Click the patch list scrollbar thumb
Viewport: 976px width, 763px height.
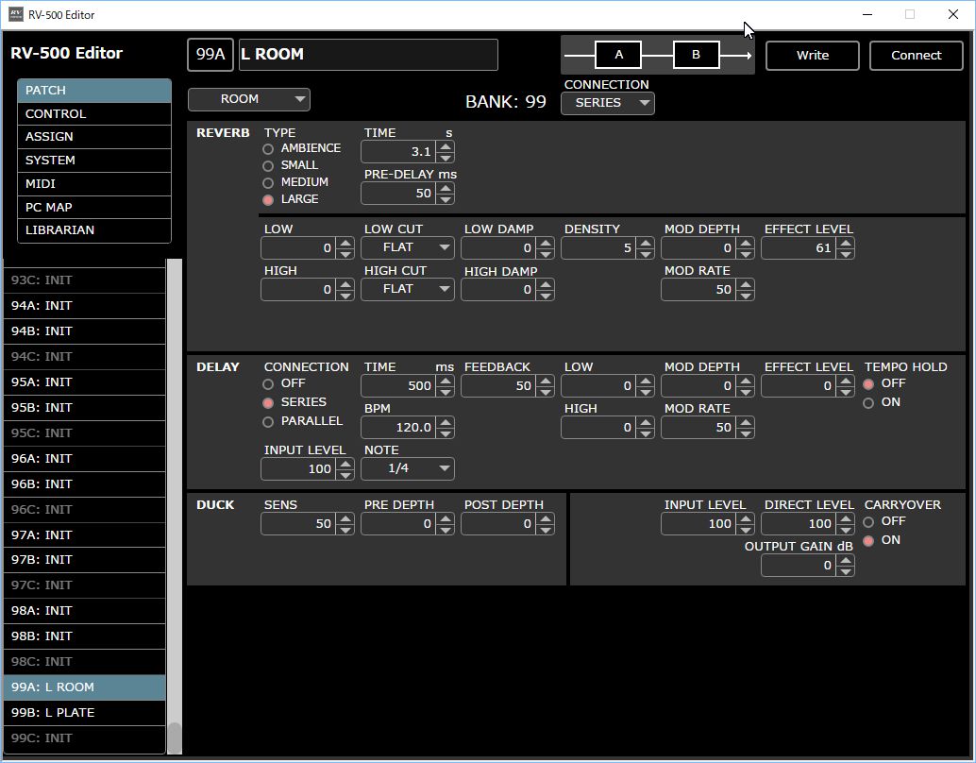175,738
